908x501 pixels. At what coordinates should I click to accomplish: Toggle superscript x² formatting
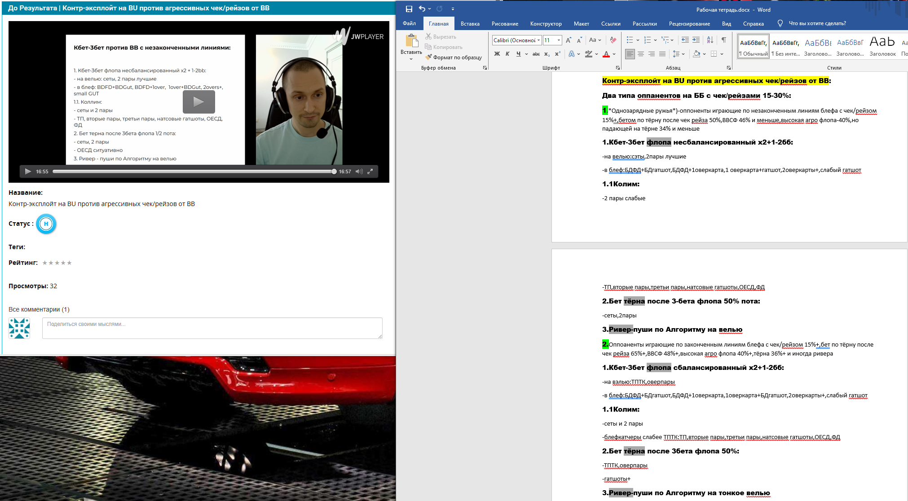(x=558, y=54)
